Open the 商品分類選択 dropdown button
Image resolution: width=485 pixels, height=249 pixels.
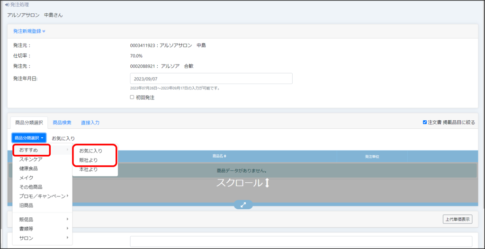point(29,138)
